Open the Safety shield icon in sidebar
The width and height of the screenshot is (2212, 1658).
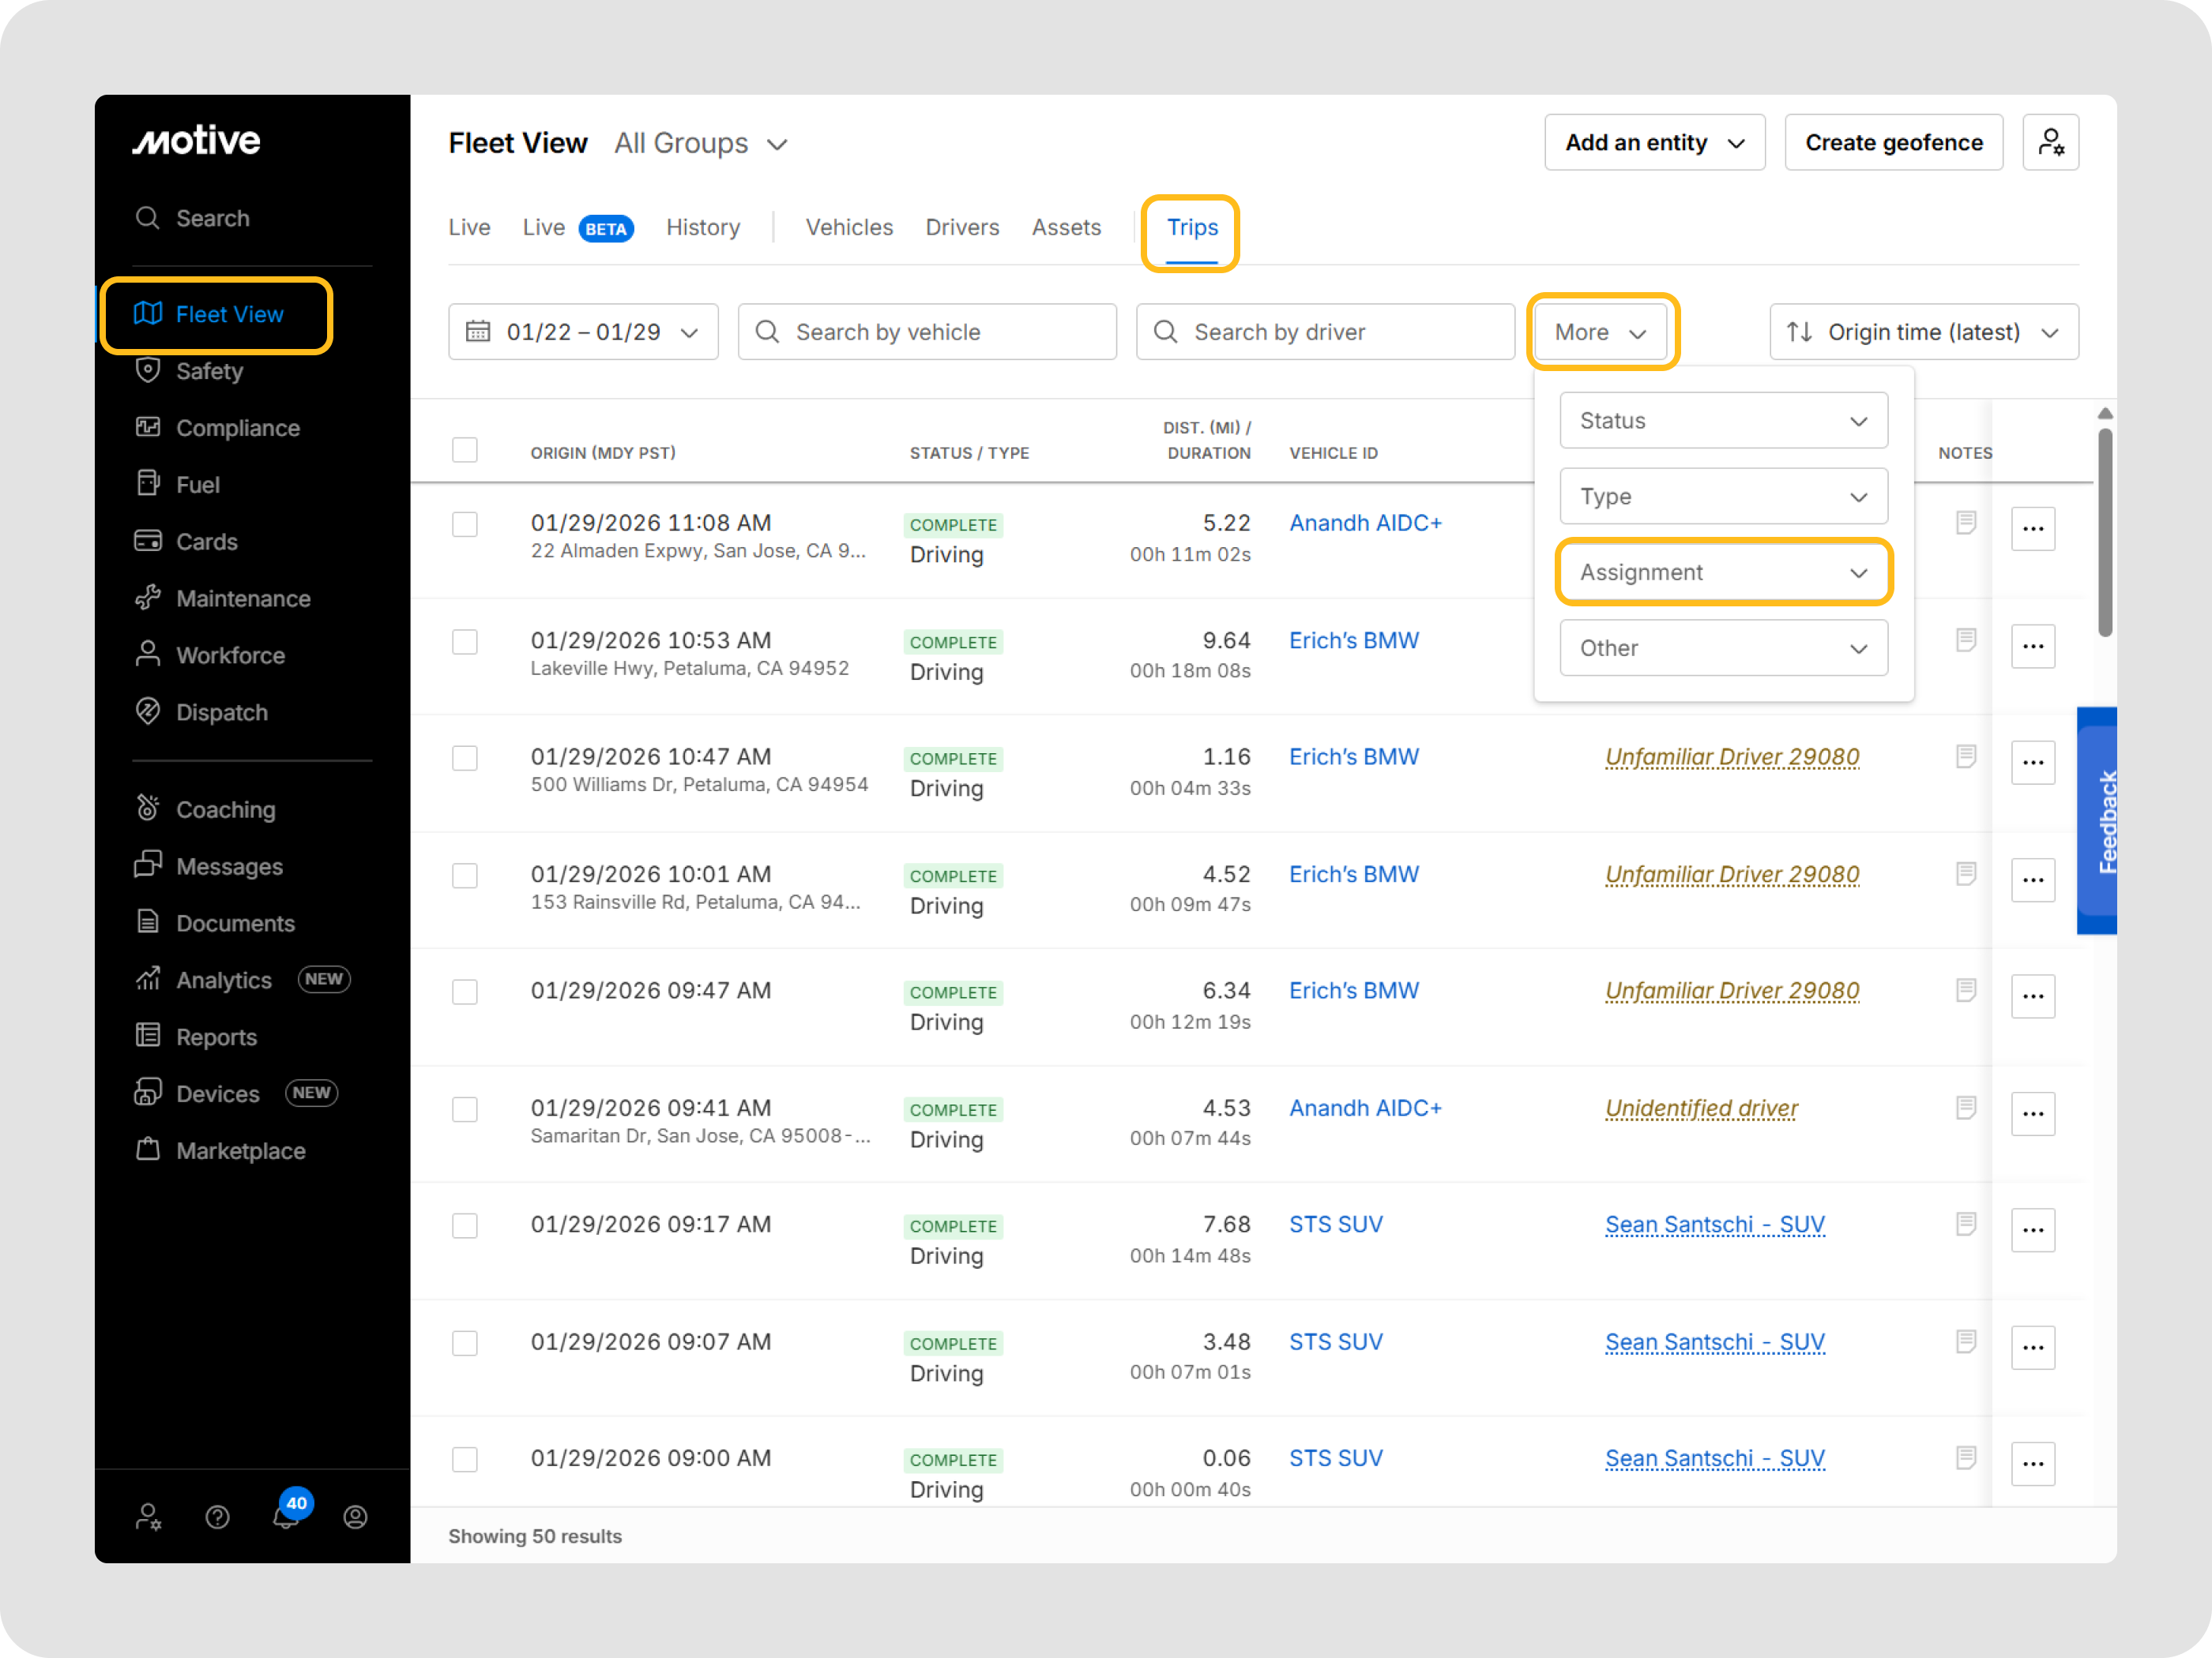tap(148, 371)
